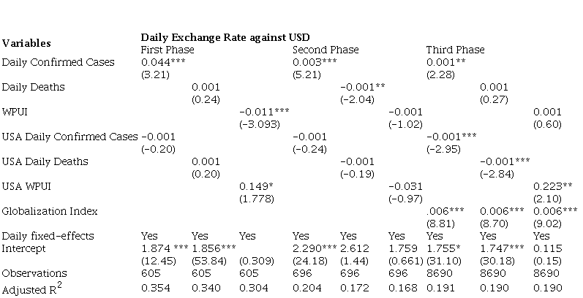583x298 pixels.
Task: Select the USA Daily Deaths row label
Action: [x=45, y=161]
